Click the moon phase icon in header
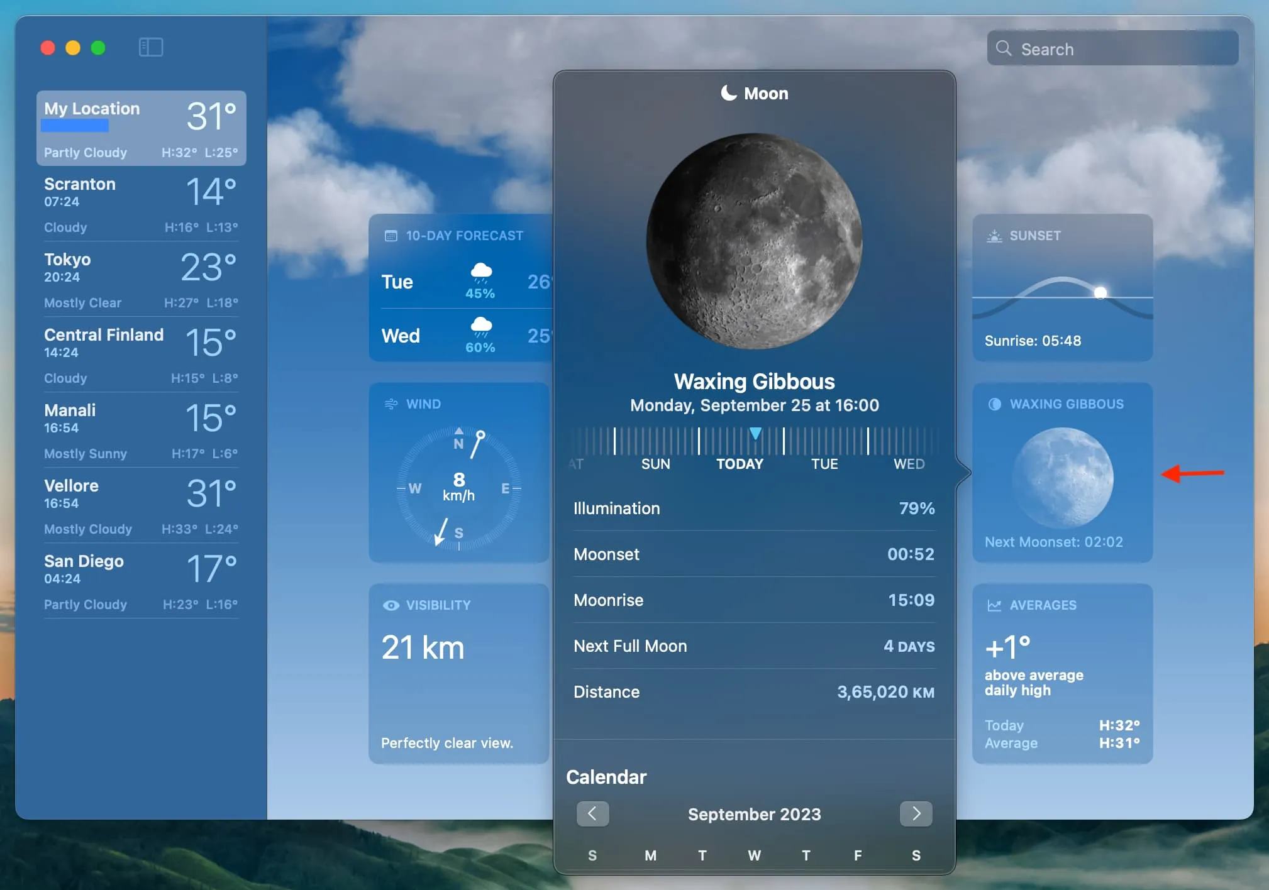Image resolution: width=1269 pixels, height=890 pixels. (x=728, y=92)
